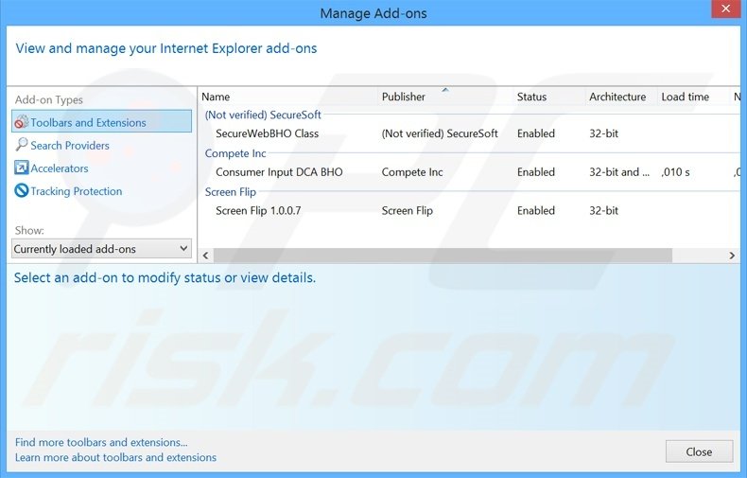Viewport: 747px width, 478px height.
Task: Select the SecureWebBHO Class add-on
Action: coord(267,133)
